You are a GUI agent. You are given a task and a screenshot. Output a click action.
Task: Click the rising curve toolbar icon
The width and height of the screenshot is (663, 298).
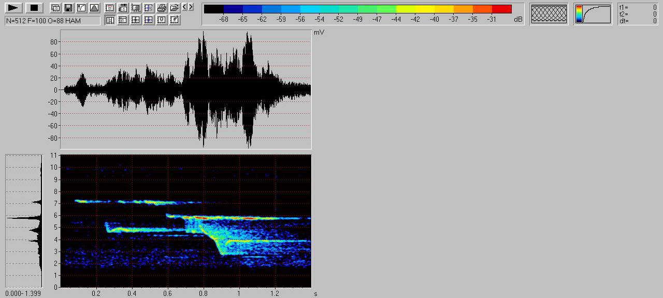coord(81,8)
